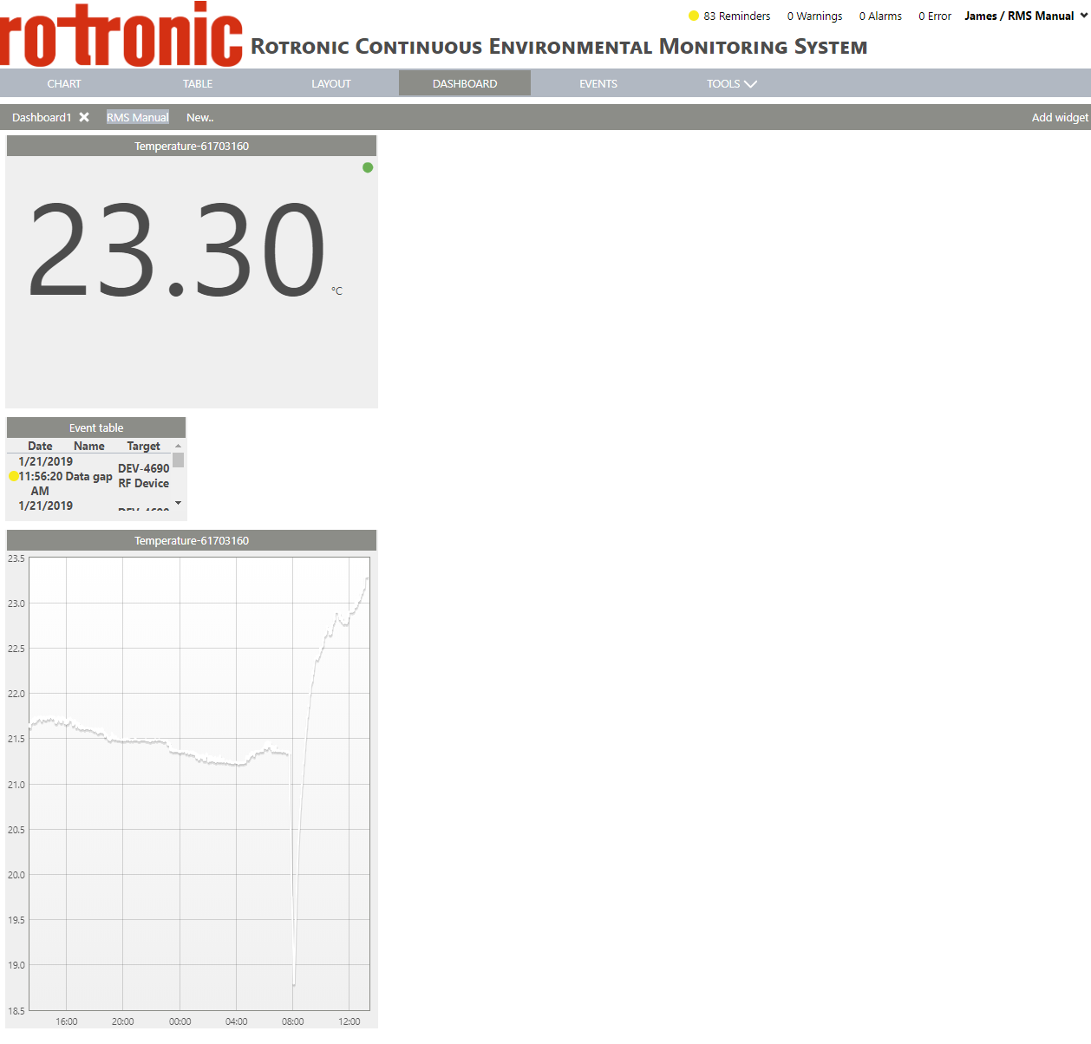Click the yellow Data gap event dot
Screen dimensions: 1091x1044
click(13, 476)
